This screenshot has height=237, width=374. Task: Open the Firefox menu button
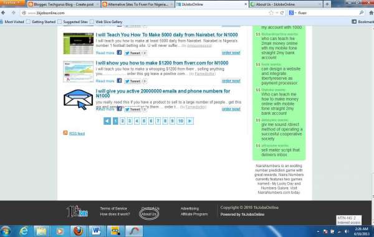[x=12, y=2]
